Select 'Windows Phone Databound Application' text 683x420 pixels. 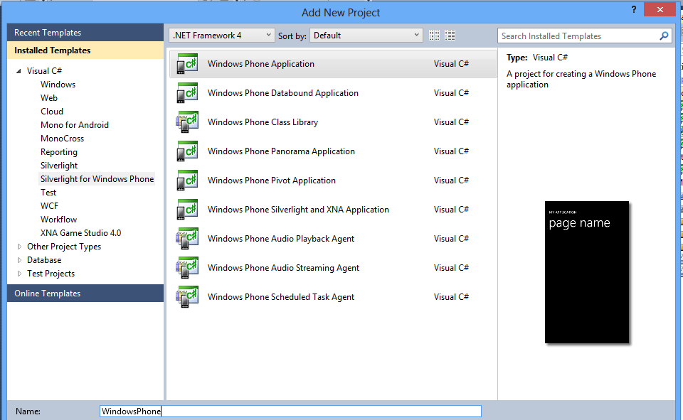pyautogui.click(x=282, y=93)
